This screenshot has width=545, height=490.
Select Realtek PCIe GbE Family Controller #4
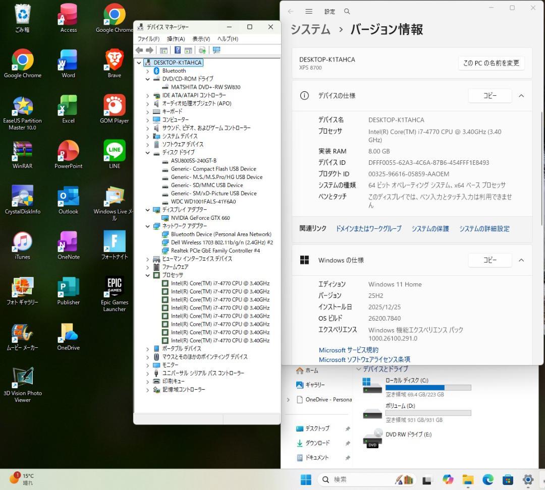(215, 251)
